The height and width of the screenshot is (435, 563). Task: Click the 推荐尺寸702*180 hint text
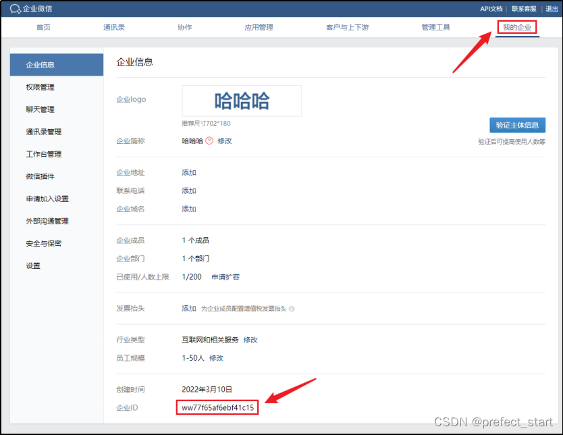pyautogui.click(x=206, y=124)
